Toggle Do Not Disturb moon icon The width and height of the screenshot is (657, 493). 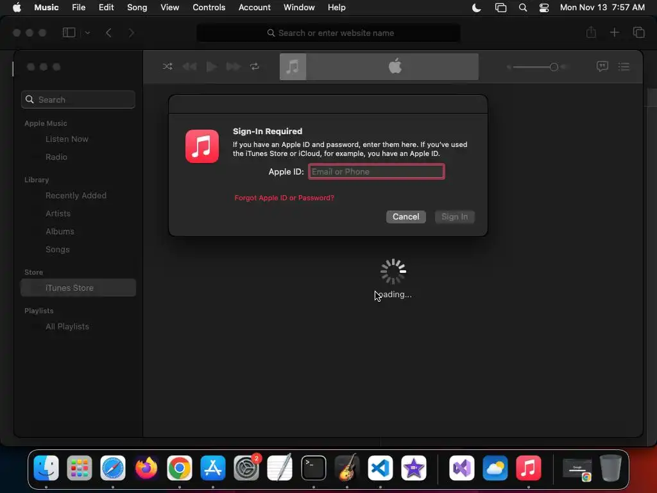(477, 8)
